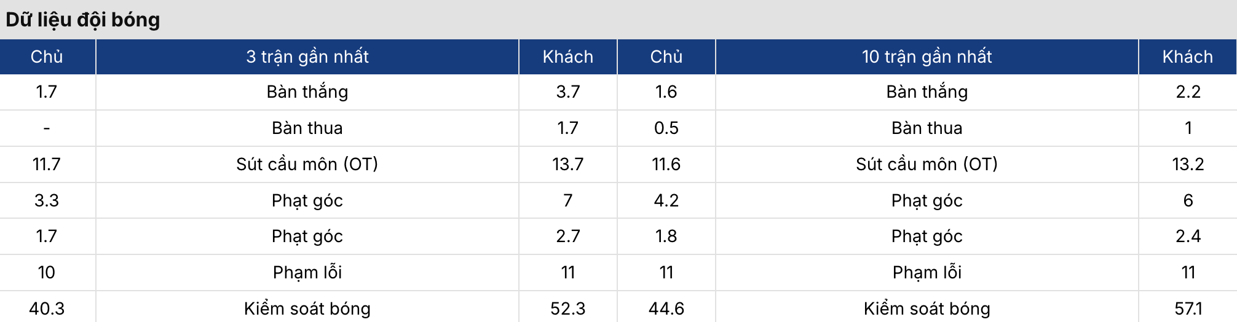Click the 40.3 ball possession value
The width and height of the screenshot is (1237, 322).
[47, 308]
